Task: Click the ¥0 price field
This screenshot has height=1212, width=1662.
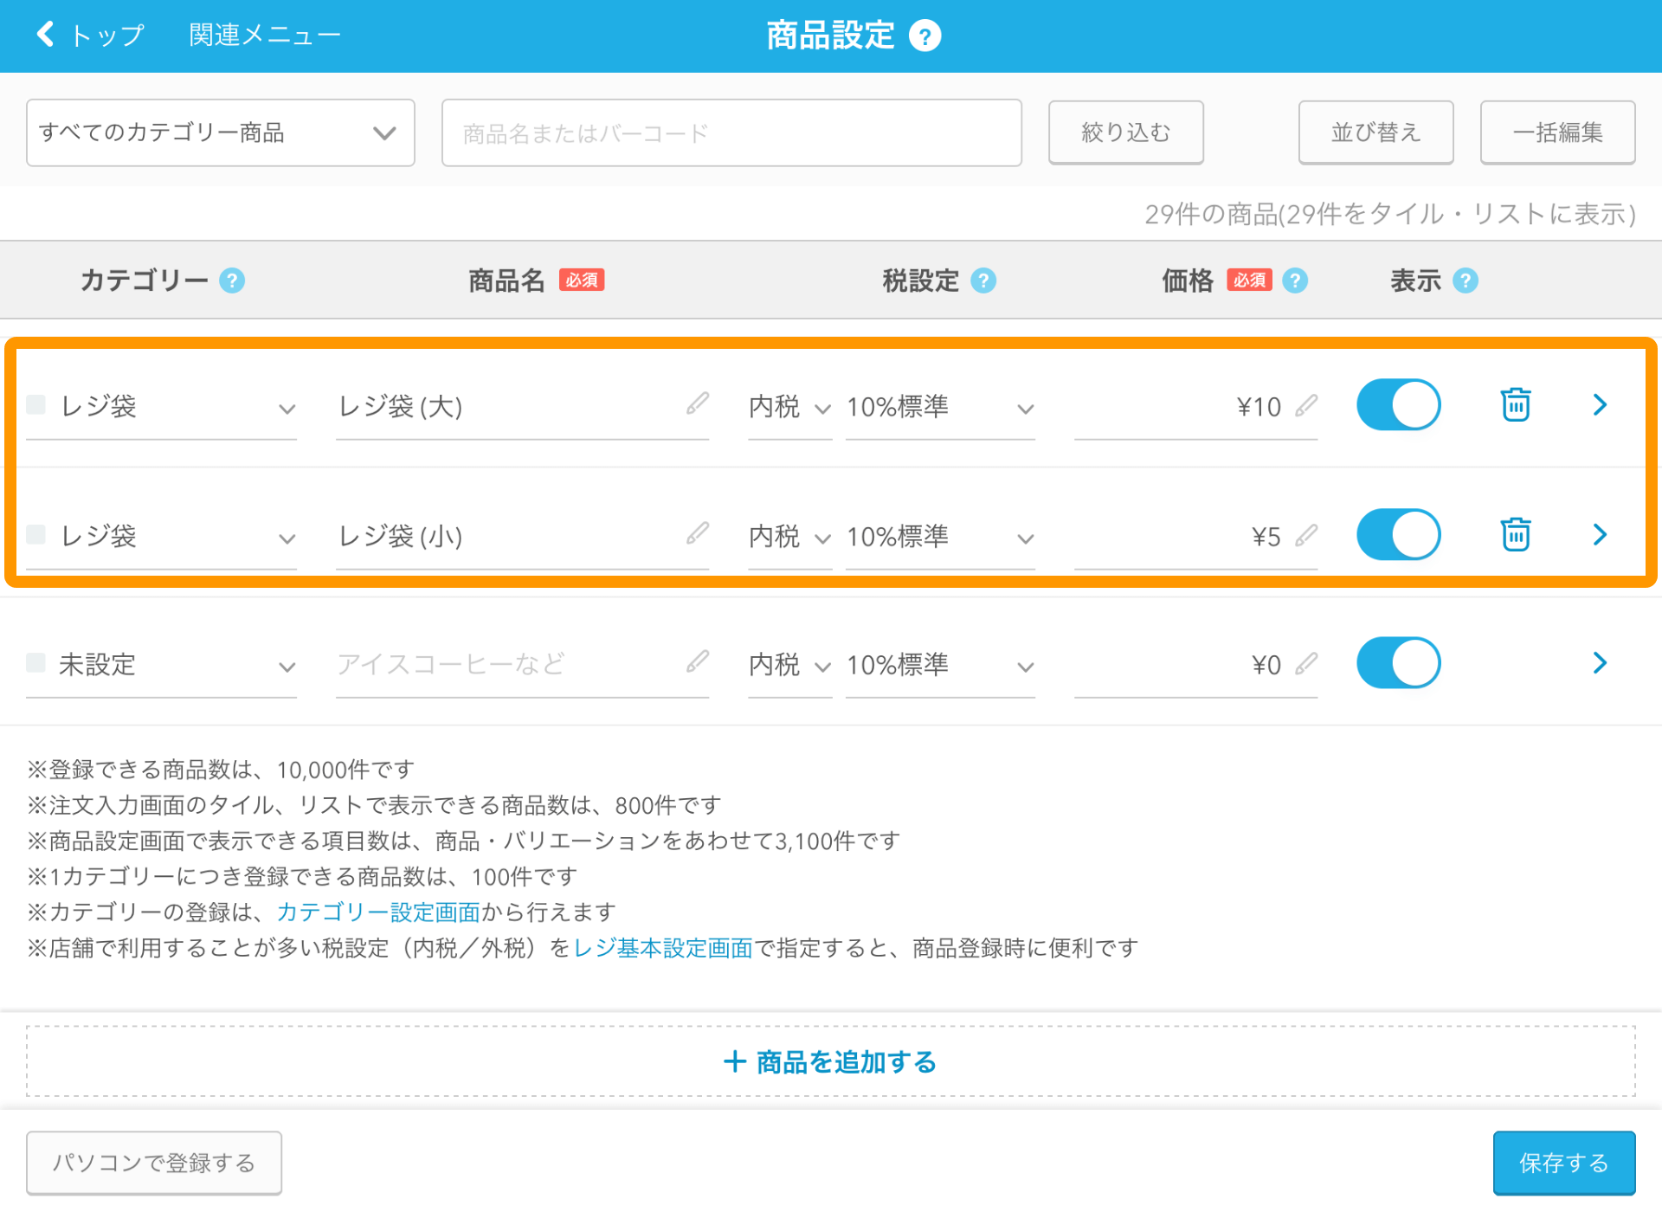Action: [x=1196, y=665]
